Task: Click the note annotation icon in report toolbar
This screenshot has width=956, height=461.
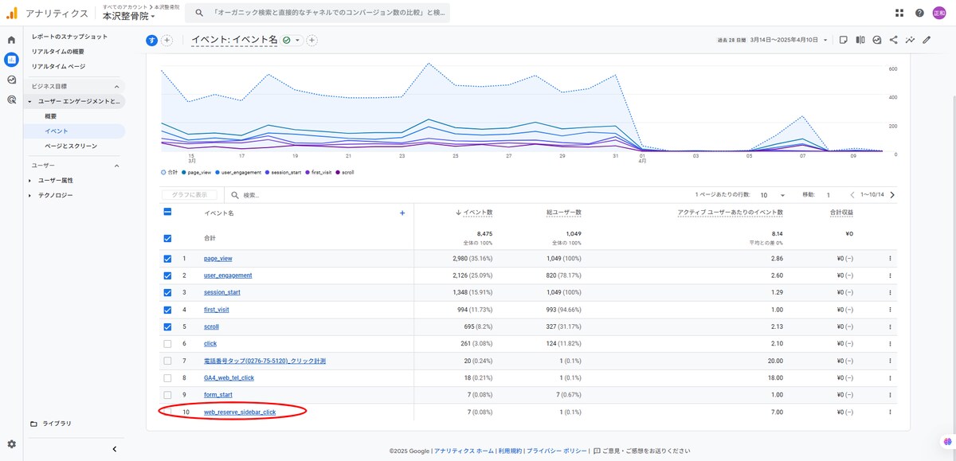Action: [x=843, y=40]
